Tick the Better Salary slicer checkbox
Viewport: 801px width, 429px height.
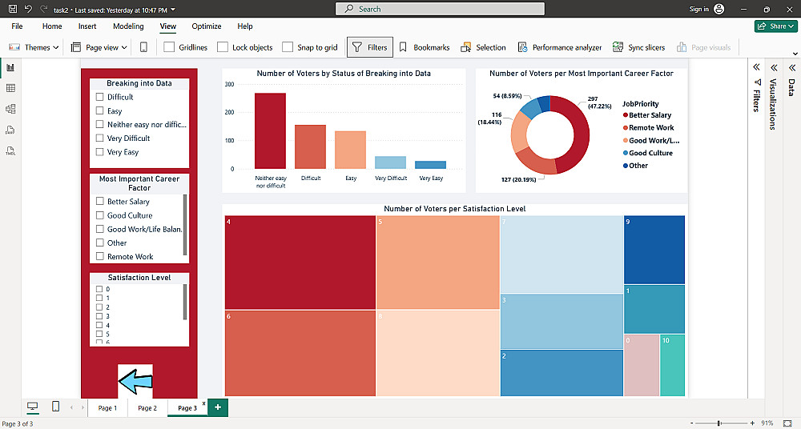click(x=99, y=201)
